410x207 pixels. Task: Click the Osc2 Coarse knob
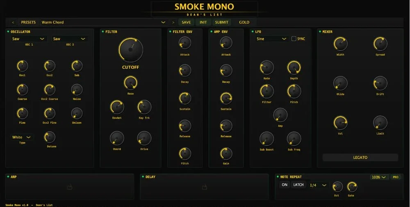50,90
